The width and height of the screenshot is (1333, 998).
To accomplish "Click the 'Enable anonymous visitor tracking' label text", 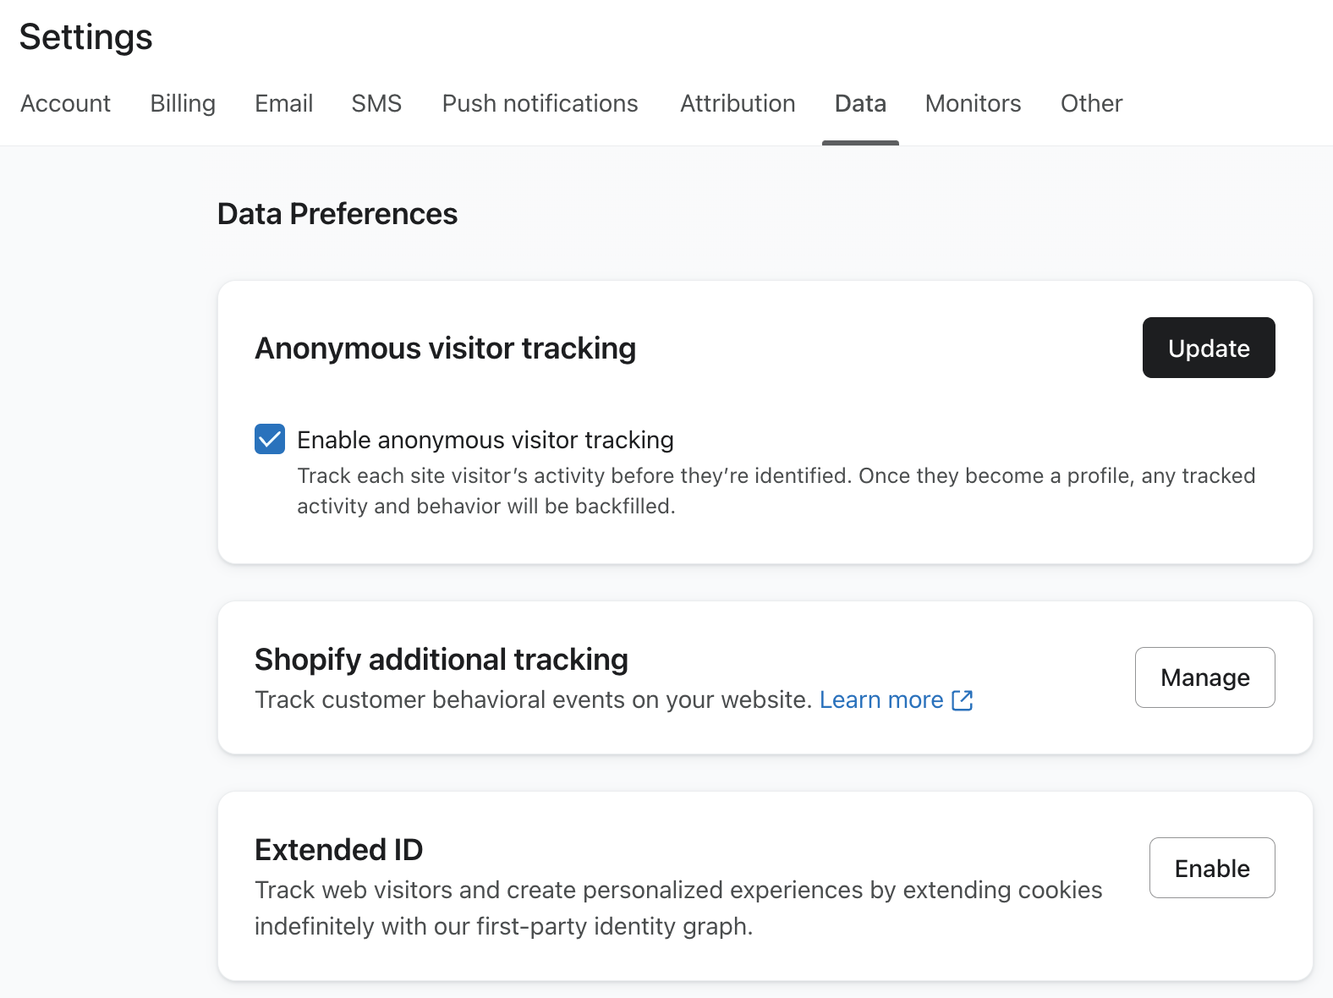I will click(485, 440).
